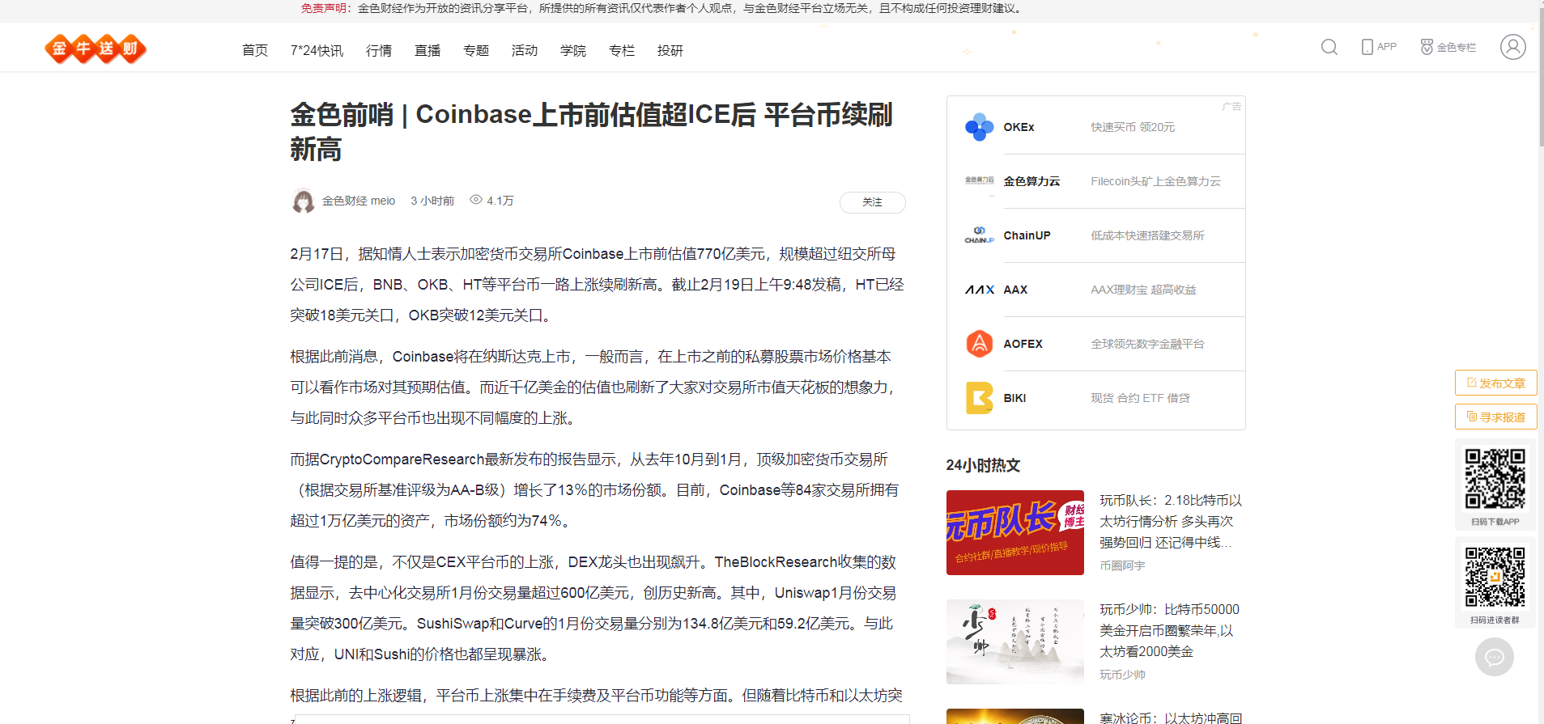
Task: Click the 3 小时前 timestamp
Action: tap(432, 201)
